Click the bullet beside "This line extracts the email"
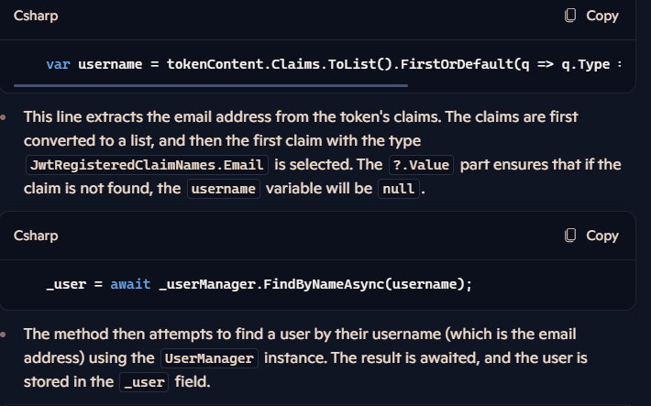The height and width of the screenshot is (406, 651). pos(4,117)
